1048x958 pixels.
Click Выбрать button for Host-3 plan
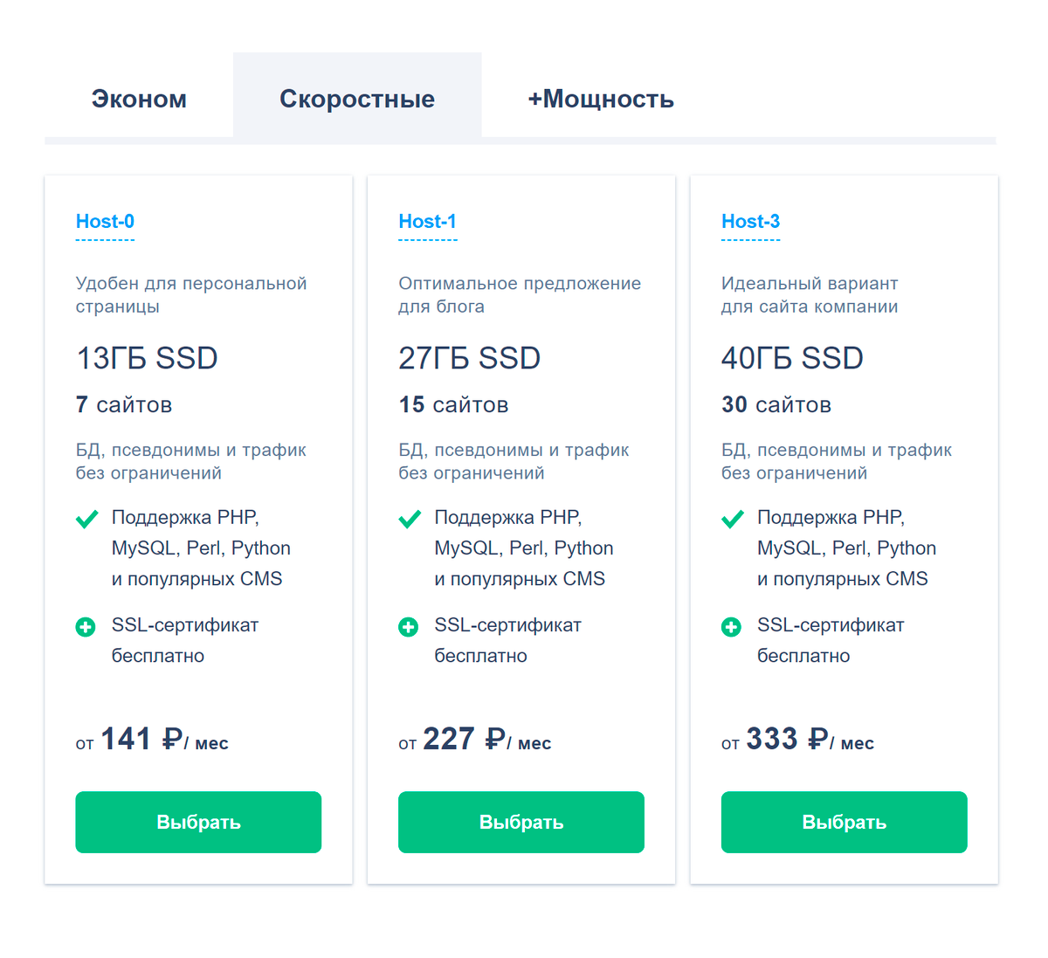[x=844, y=822]
